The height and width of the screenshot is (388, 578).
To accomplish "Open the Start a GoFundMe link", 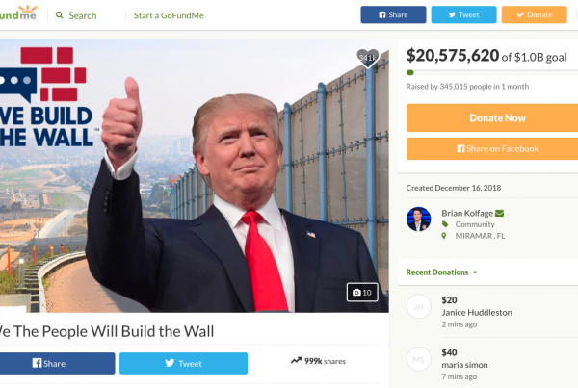I will click(x=169, y=15).
